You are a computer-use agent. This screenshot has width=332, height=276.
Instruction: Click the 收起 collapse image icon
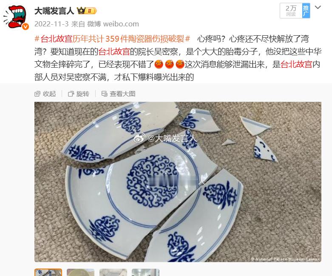coord(45,94)
